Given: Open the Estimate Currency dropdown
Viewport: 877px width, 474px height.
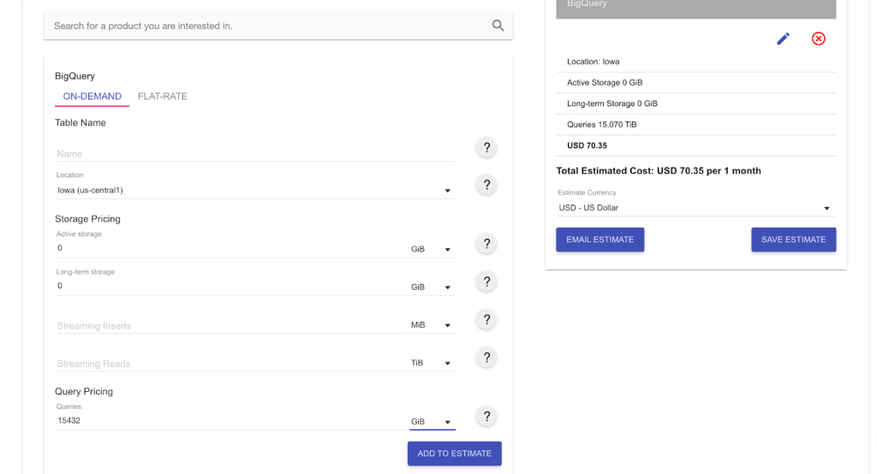Looking at the screenshot, I should [694, 208].
